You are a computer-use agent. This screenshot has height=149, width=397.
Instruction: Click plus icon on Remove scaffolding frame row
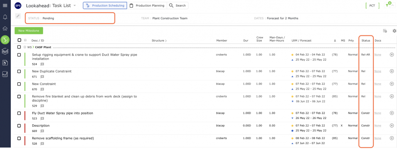392,138
